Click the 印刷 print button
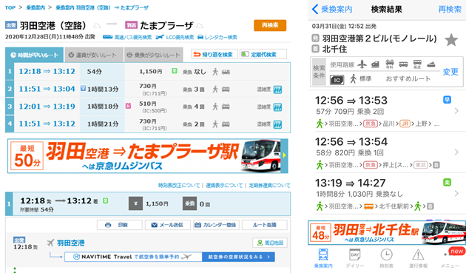466x273 pixels. [x=120, y=225]
